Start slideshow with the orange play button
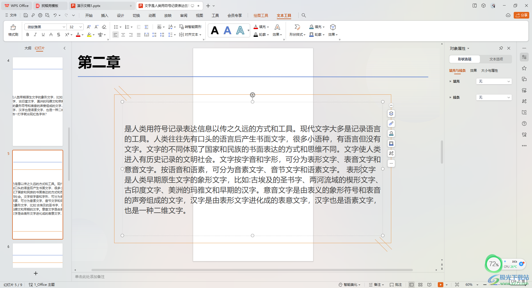Screen dimensions: 532x288 [440, 284]
